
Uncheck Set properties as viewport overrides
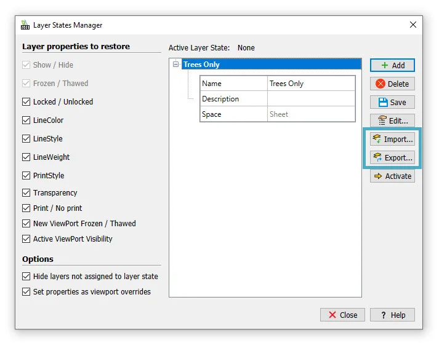point(26,292)
